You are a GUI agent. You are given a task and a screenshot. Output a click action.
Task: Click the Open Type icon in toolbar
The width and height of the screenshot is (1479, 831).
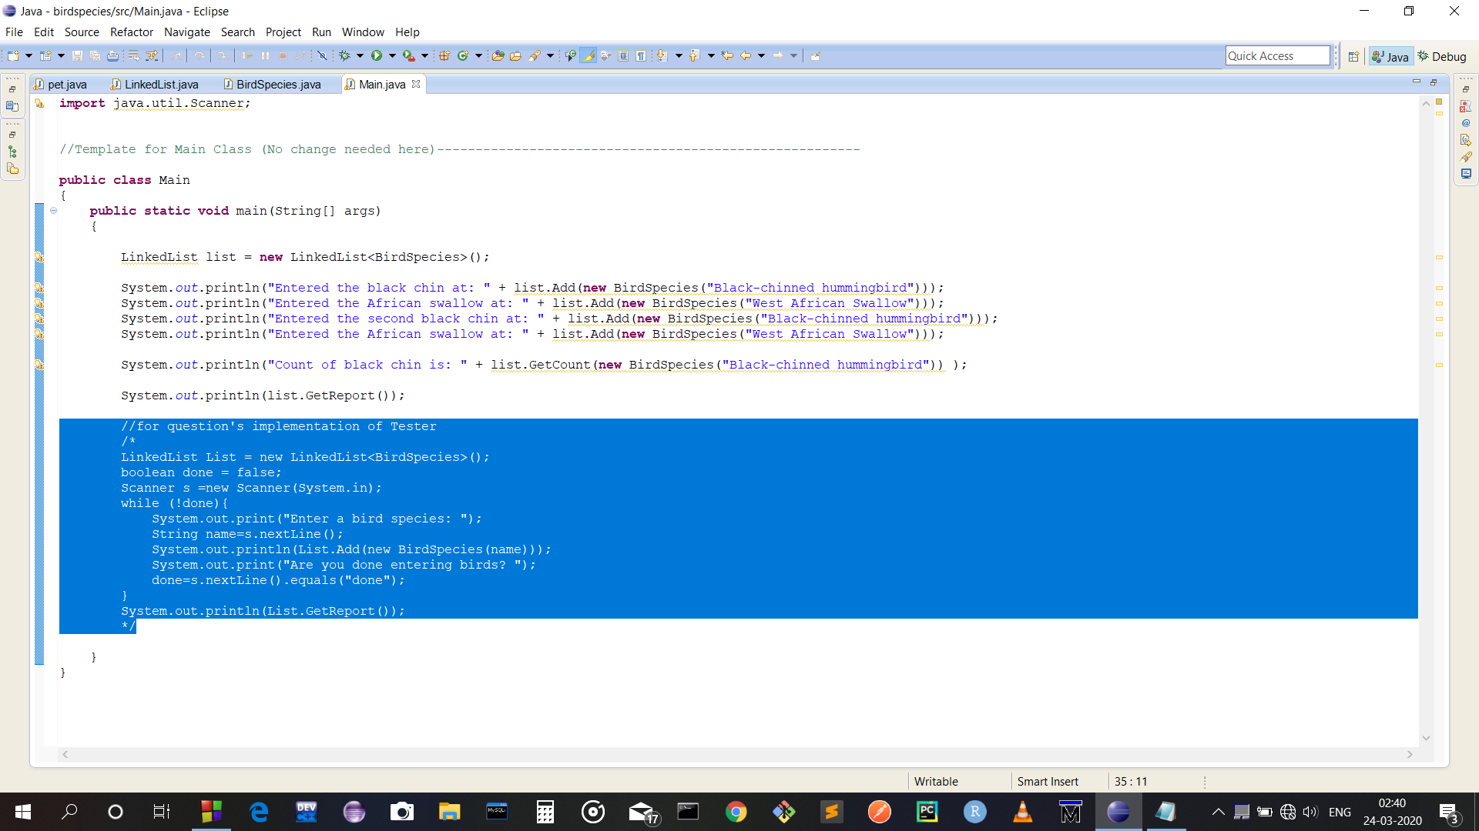coord(498,55)
